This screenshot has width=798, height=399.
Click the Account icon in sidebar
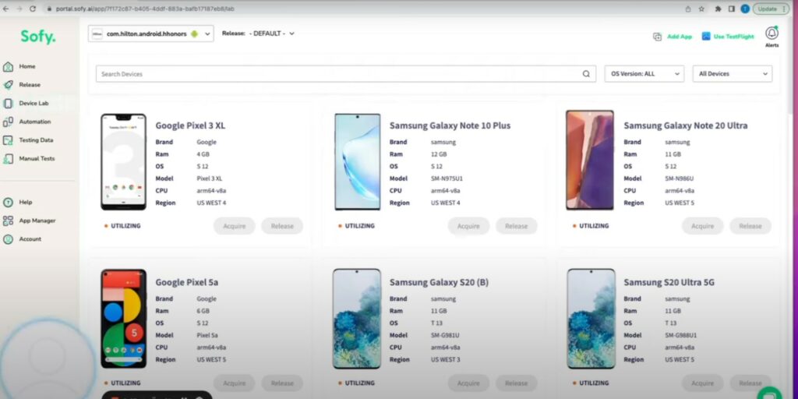pyautogui.click(x=8, y=239)
